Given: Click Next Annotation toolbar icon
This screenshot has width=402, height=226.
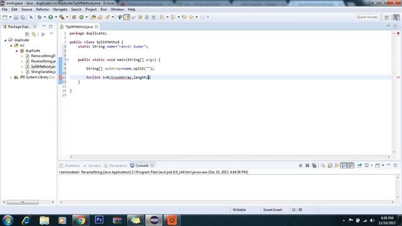Looking at the screenshot, I should (x=161, y=17).
